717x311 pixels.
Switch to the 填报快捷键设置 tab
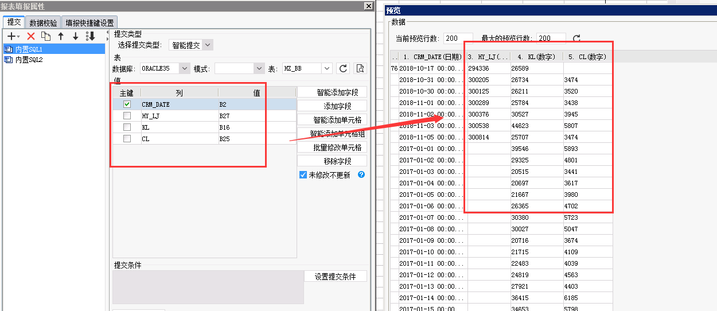tap(89, 23)
